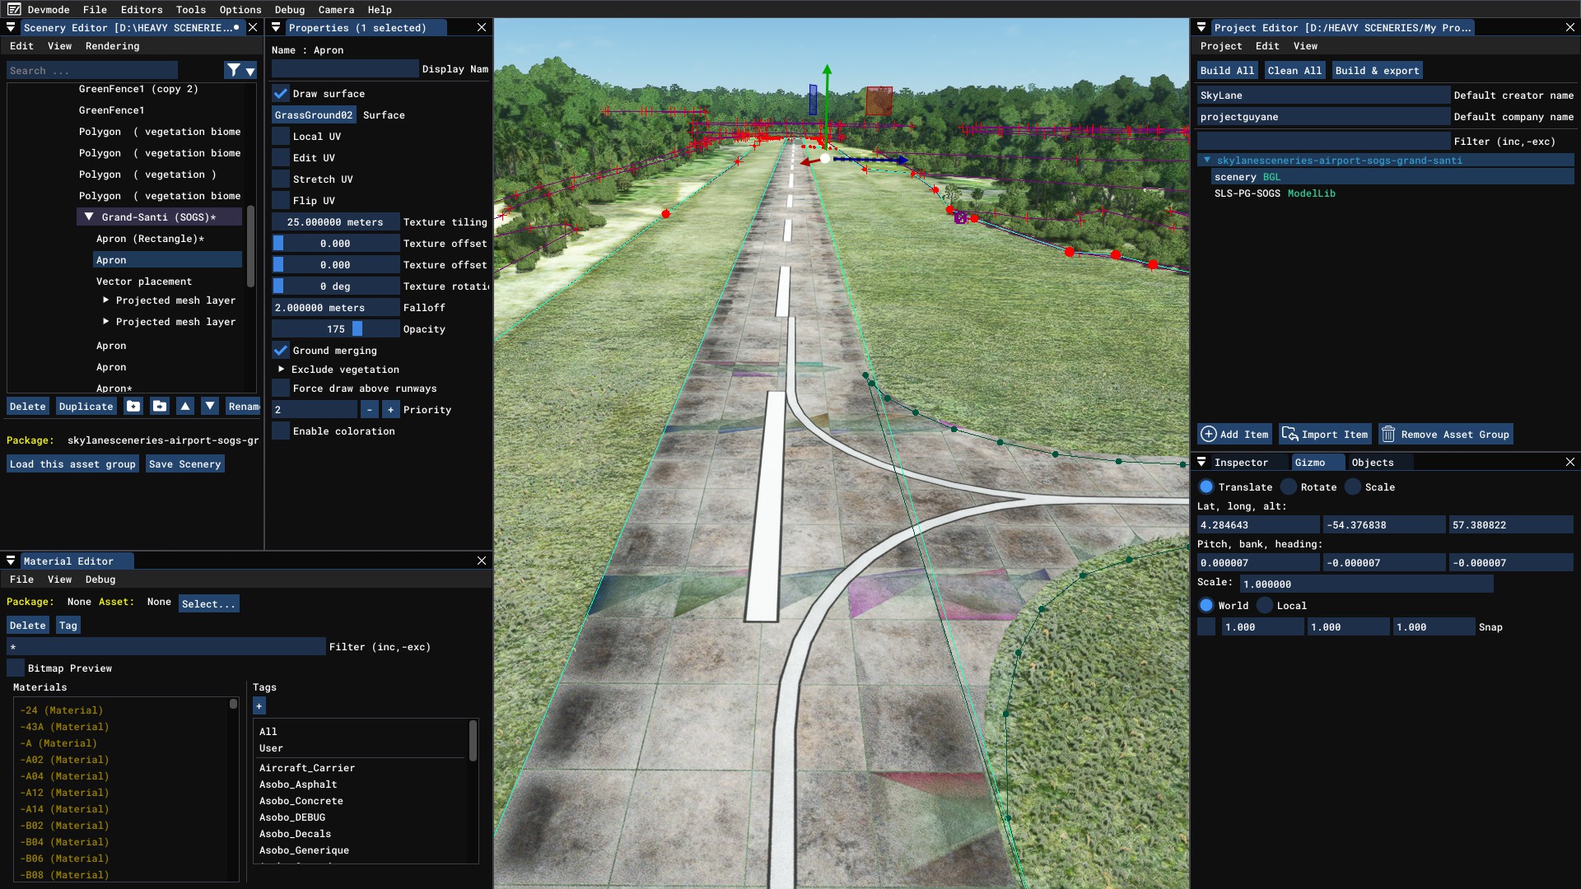Click the Build All button
The image size is (1581, 889).
1227,70
